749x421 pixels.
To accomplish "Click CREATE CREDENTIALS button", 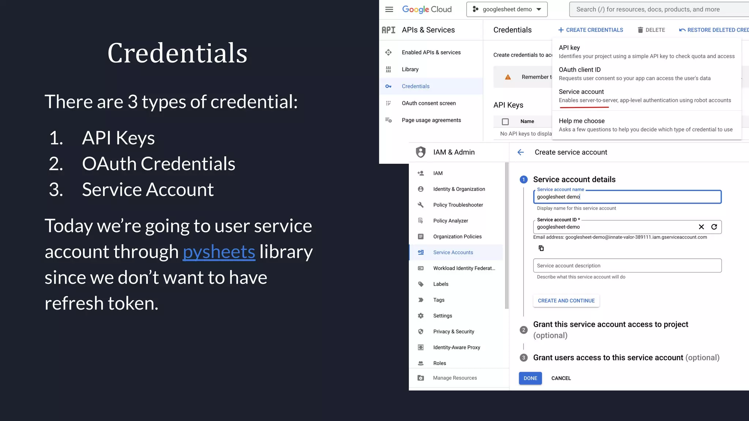I will [591, 30].
